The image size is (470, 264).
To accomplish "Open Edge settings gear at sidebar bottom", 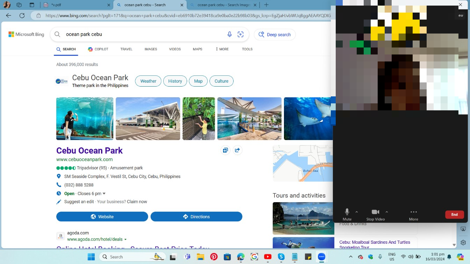I will (463, 242).
